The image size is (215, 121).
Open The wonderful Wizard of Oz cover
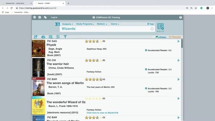(38, 106)
